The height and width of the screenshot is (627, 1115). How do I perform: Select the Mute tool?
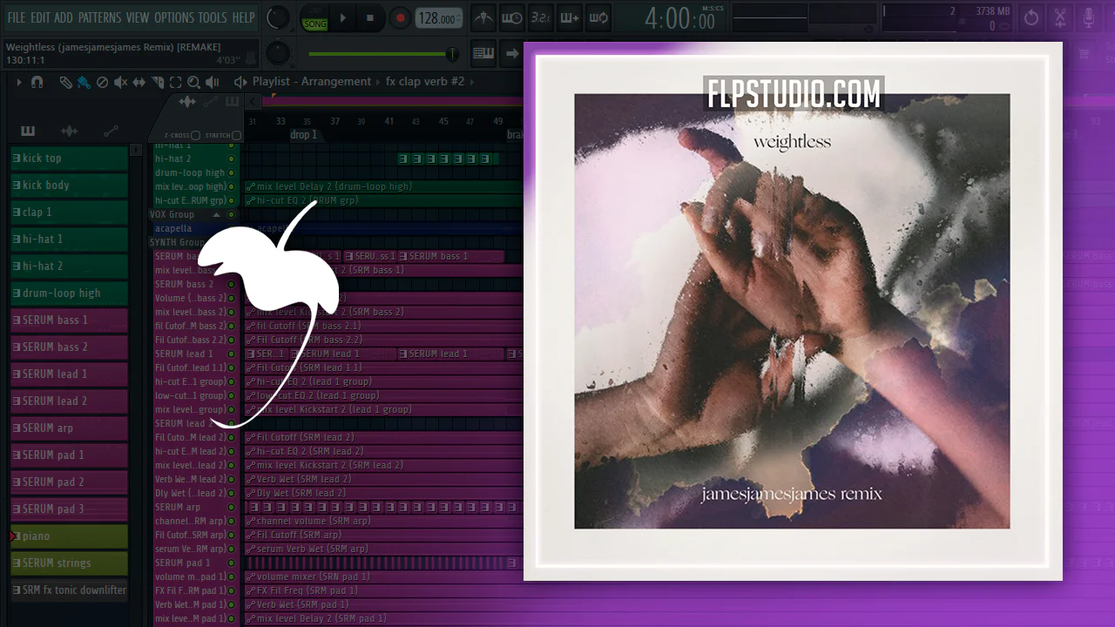pos(120,83)
